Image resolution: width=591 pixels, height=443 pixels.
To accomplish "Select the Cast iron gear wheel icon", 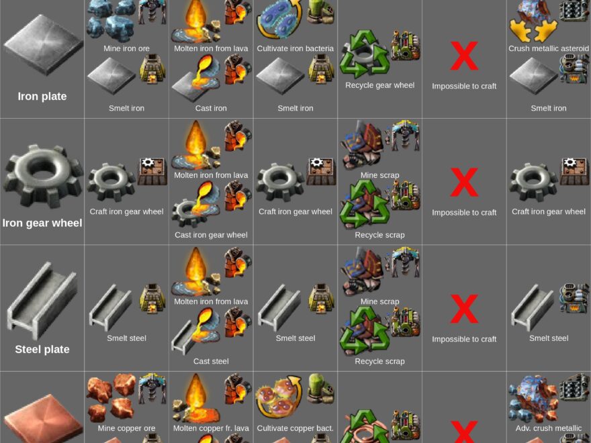I will 196,204.
